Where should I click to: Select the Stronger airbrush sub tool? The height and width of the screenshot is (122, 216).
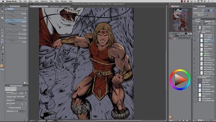point(16,13)
